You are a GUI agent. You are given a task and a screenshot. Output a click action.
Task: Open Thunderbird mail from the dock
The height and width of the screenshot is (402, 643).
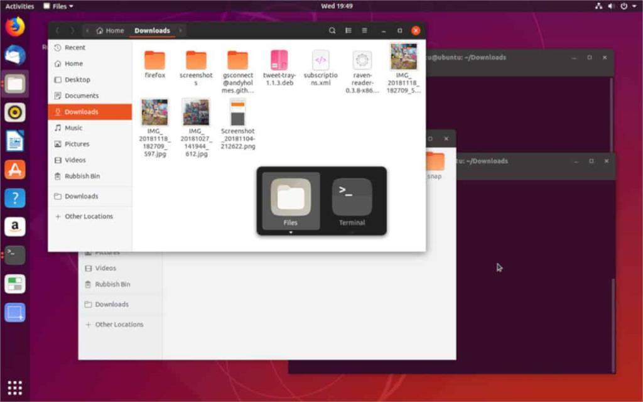coord(15,55)
